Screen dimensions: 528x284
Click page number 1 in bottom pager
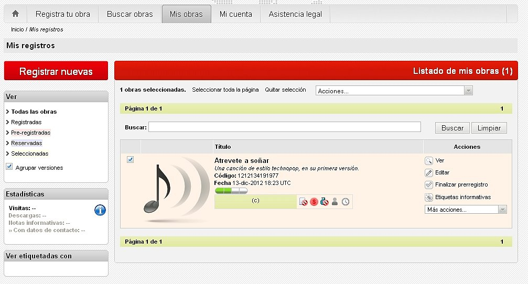[502, 242]
